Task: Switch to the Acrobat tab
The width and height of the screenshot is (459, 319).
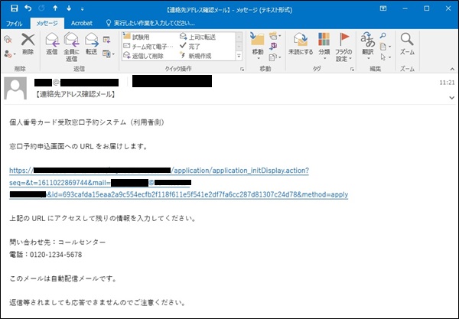Action: 81,23
